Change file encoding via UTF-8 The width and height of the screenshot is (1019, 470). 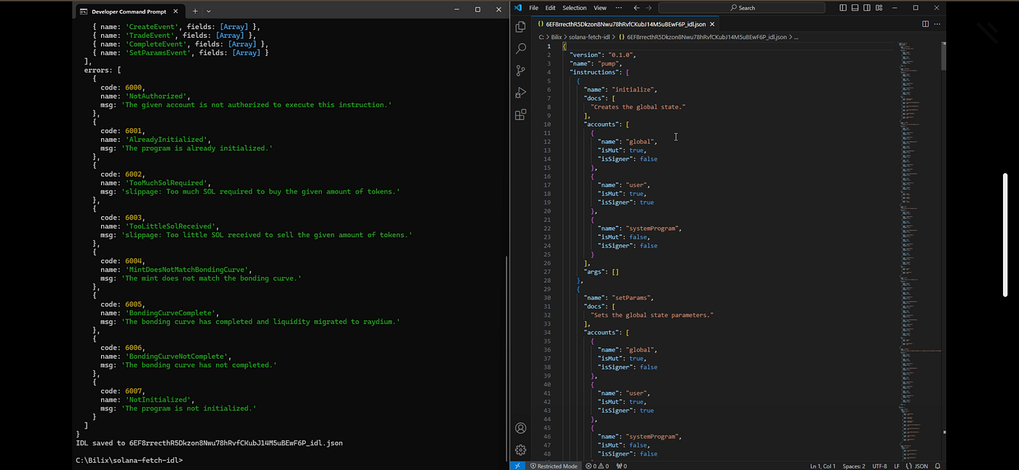(879, 466)
